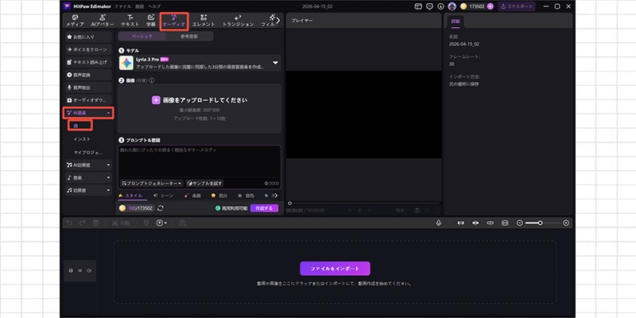Image resolution: width=636 pixels, height=318 pixels.
Task: Open the 音声変換 voice changer
Action: [x=88, y=75]
